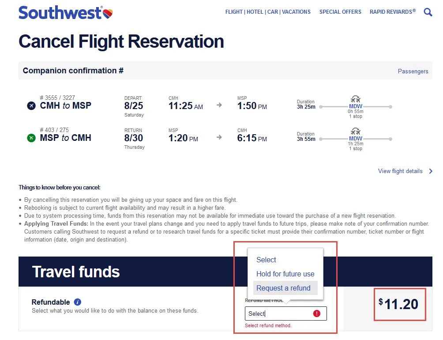Click the first MDW stop marker
443x340 pixels.
click(x=355, y=106)
